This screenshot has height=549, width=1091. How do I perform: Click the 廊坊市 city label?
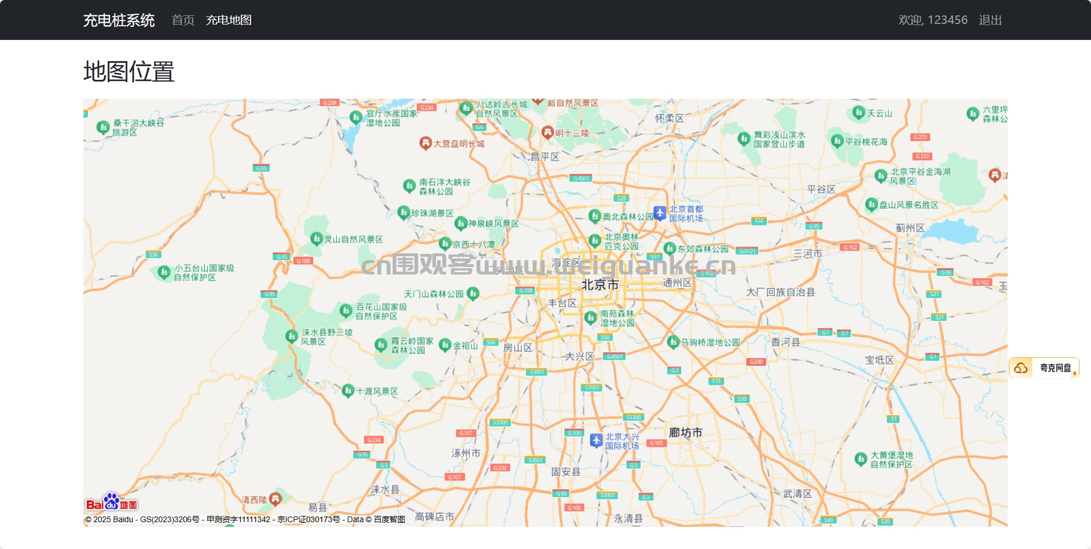[x=685, y=433]
